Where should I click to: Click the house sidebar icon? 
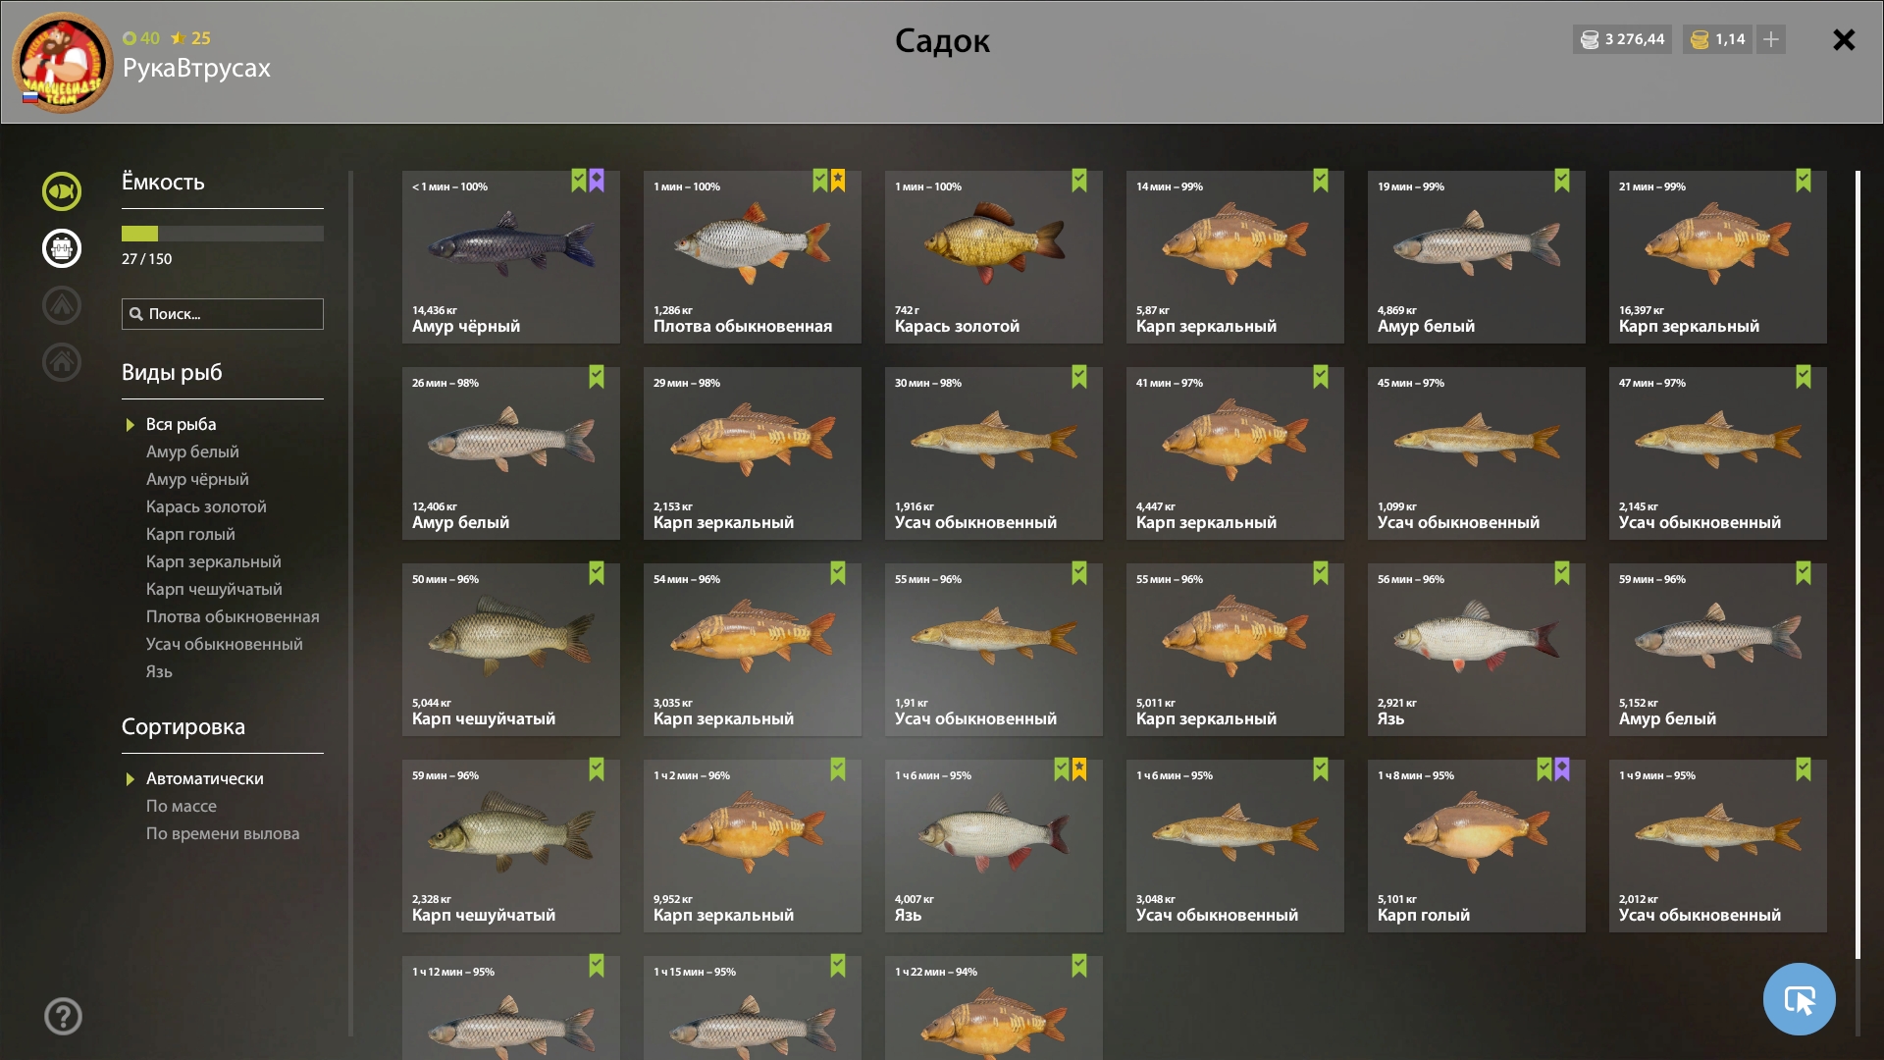[62, 362]
